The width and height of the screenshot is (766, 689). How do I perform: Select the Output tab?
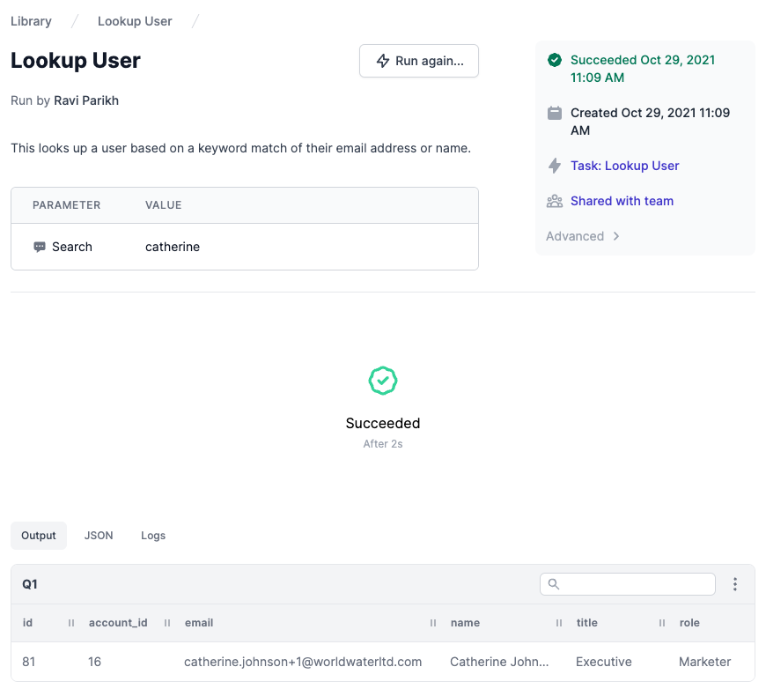coord(39,536)
